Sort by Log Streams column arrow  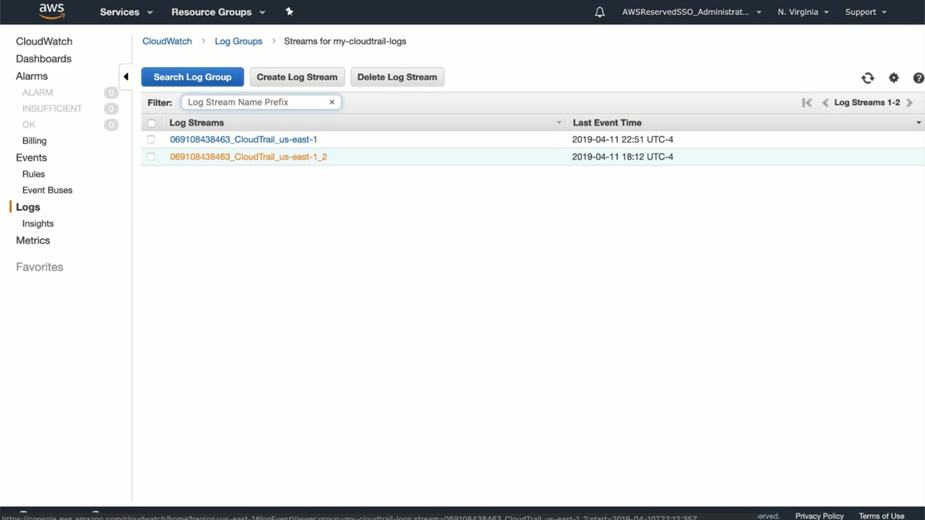559,123
